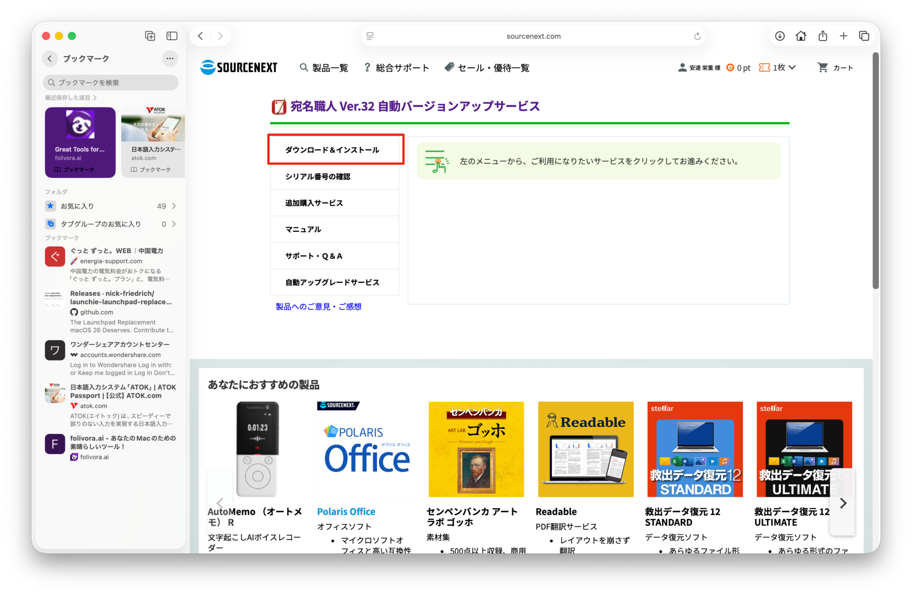Image resolution: width=912 pixels, height=595 pixels.
Task: Hide the sidebar with sidebar icon
Action: [x=171, y=36]
